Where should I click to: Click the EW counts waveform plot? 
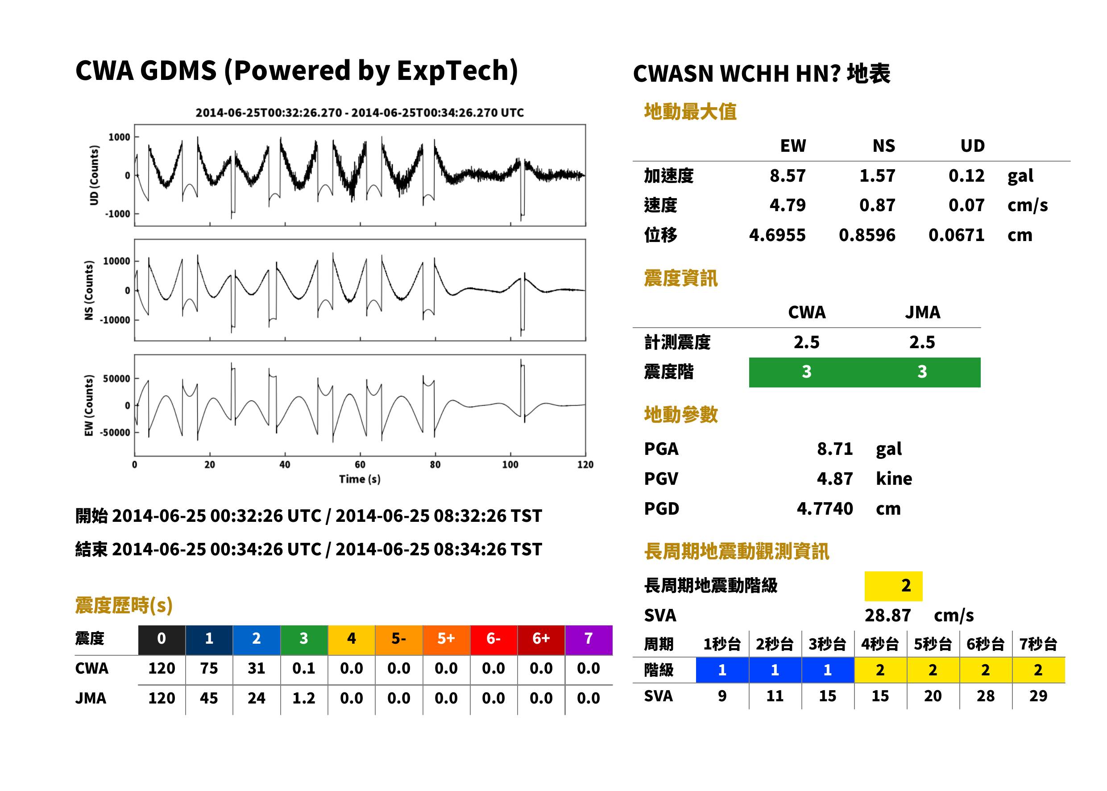(x=360, y=405)
